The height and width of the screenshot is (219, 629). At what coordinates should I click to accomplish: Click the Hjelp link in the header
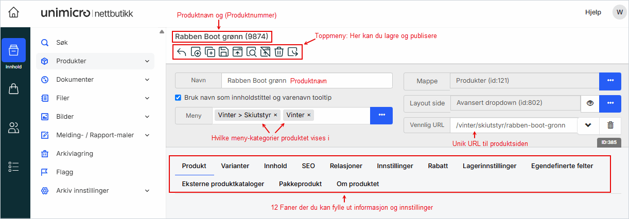(593, 13)
